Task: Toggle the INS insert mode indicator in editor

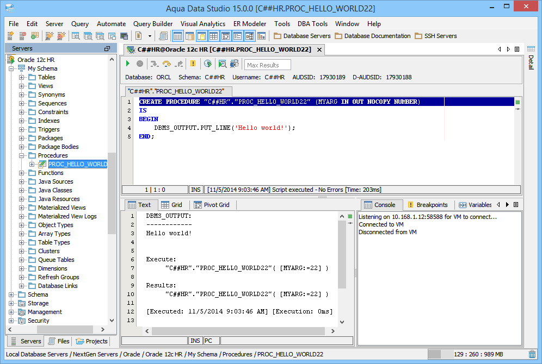Action: (196, 190)
